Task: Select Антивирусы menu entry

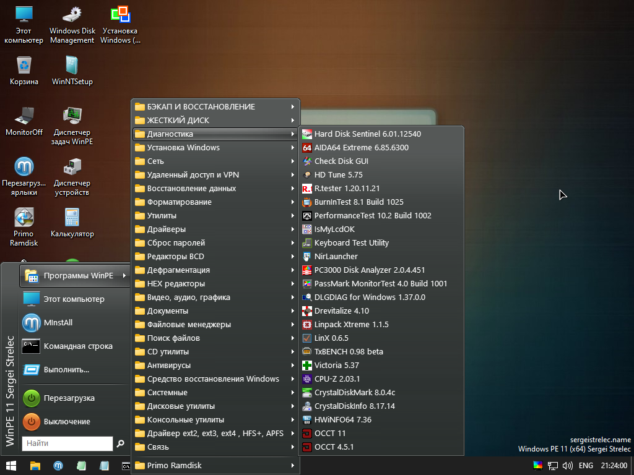Action: (215, 365)
